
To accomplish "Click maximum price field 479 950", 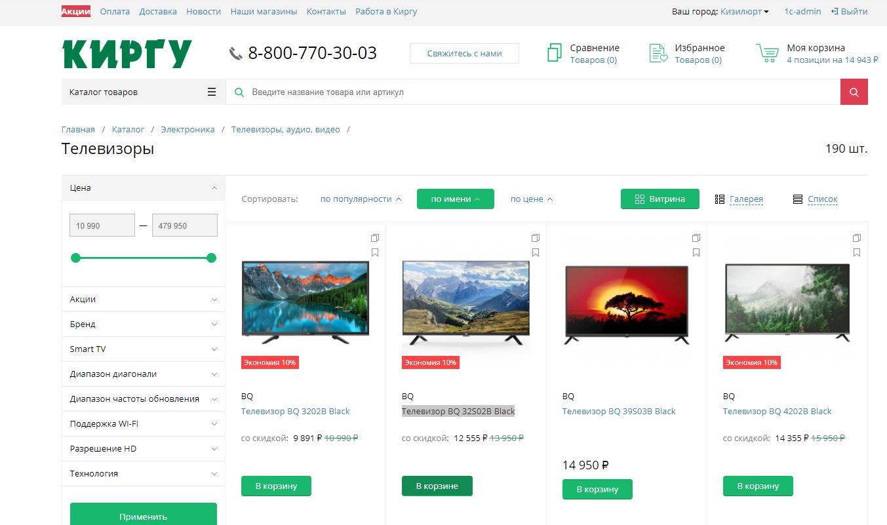I will tap(184, 225).
